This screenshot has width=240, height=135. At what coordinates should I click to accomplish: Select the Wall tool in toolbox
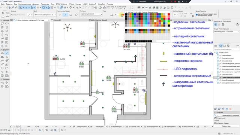pos(2,24)
